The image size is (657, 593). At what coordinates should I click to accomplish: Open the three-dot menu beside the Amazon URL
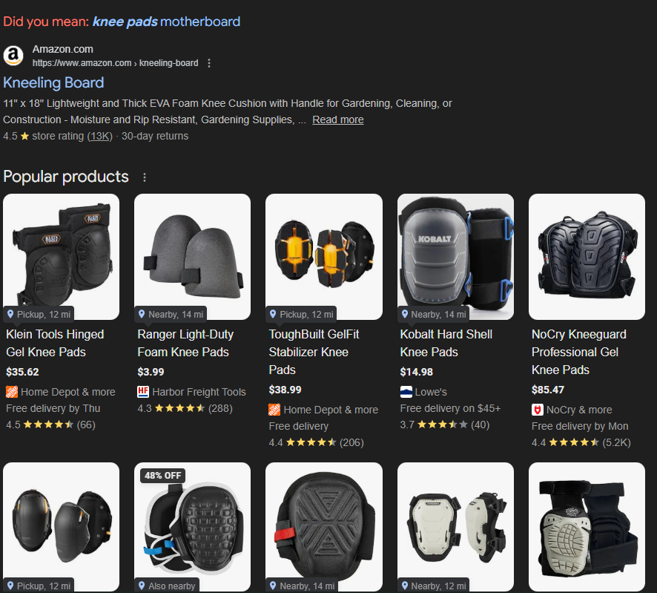(209, 63)
